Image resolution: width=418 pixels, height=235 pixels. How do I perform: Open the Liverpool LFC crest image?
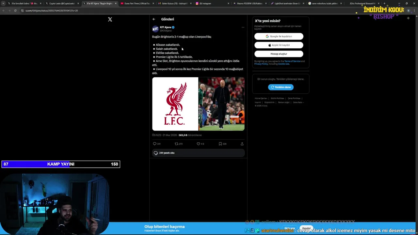175,104
